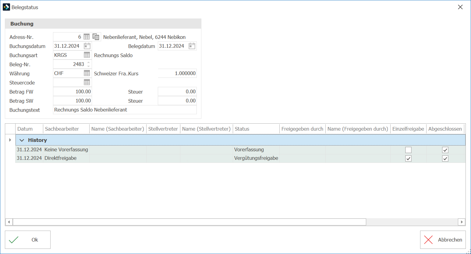Click the horizontal scrollbar thumb
471x254 pixels.
[189, 222]
